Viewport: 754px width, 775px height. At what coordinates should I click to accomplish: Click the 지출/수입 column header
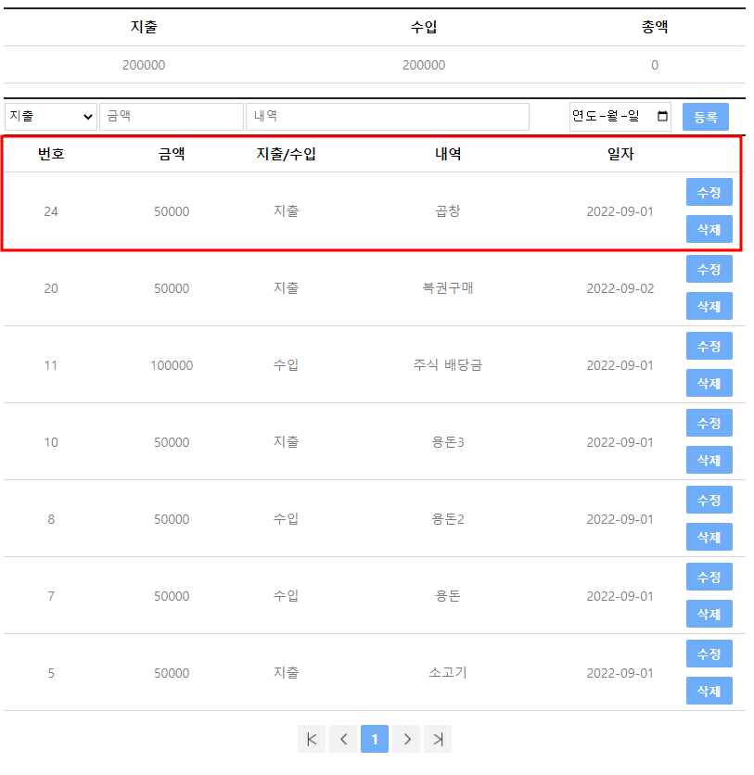coord(286,154)
